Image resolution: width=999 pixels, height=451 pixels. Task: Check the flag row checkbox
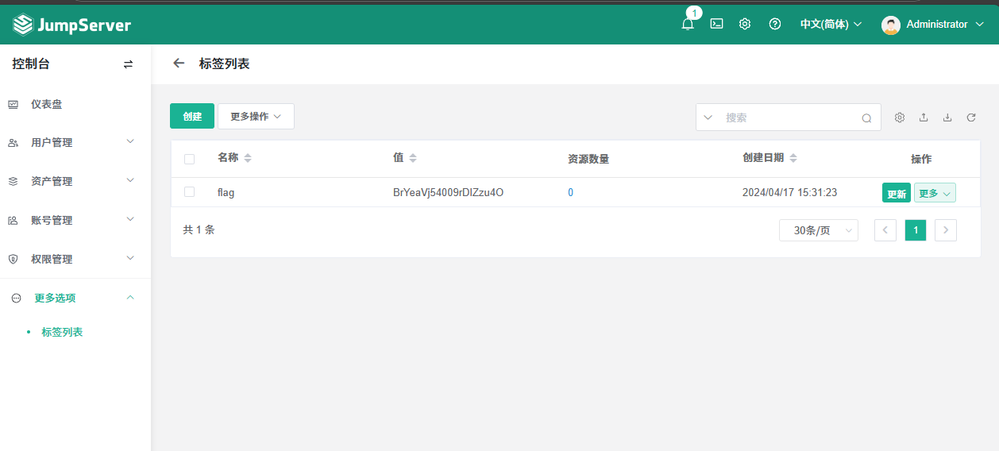[189, 192]
